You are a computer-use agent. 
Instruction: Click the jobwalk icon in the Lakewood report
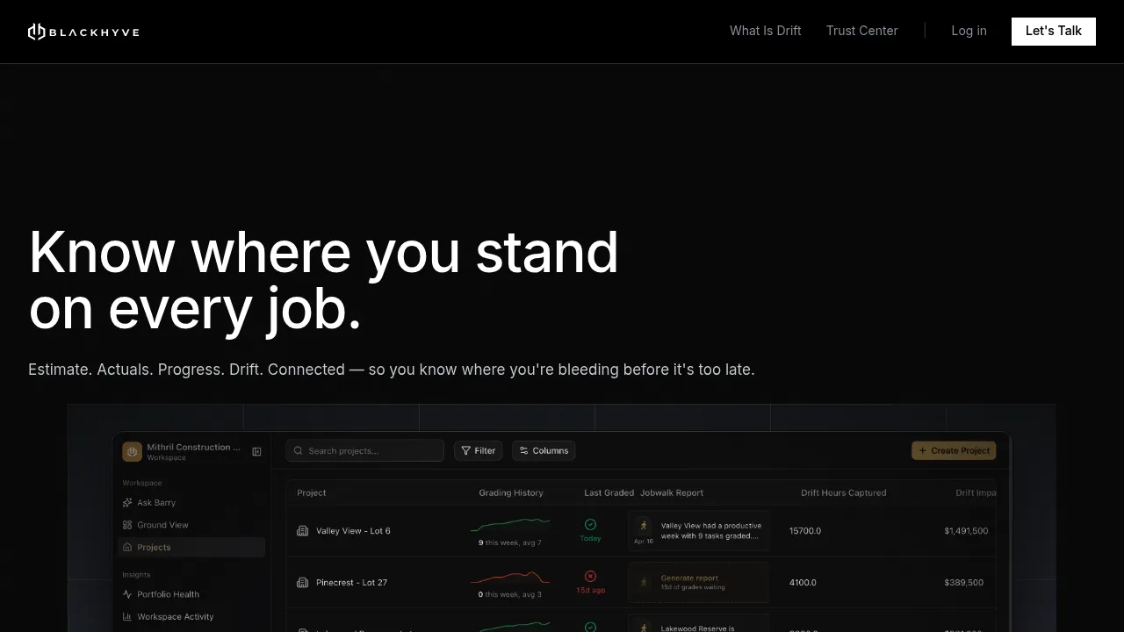tap(644, 628)
